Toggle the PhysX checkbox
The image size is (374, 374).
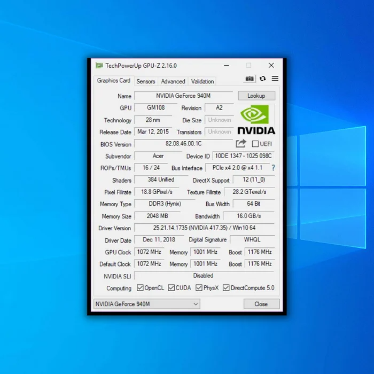(199, 287)
